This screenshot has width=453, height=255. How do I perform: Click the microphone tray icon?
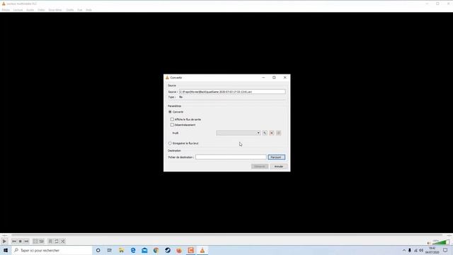(x=410, y=250)
